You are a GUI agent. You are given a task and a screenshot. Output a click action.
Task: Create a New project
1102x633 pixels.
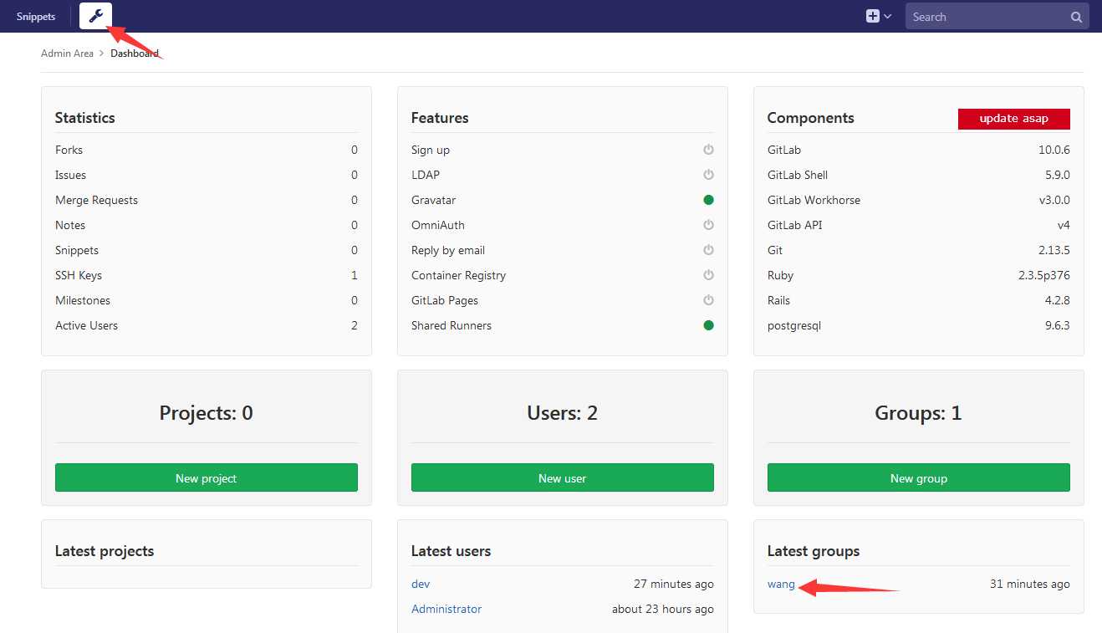point(207,477)
